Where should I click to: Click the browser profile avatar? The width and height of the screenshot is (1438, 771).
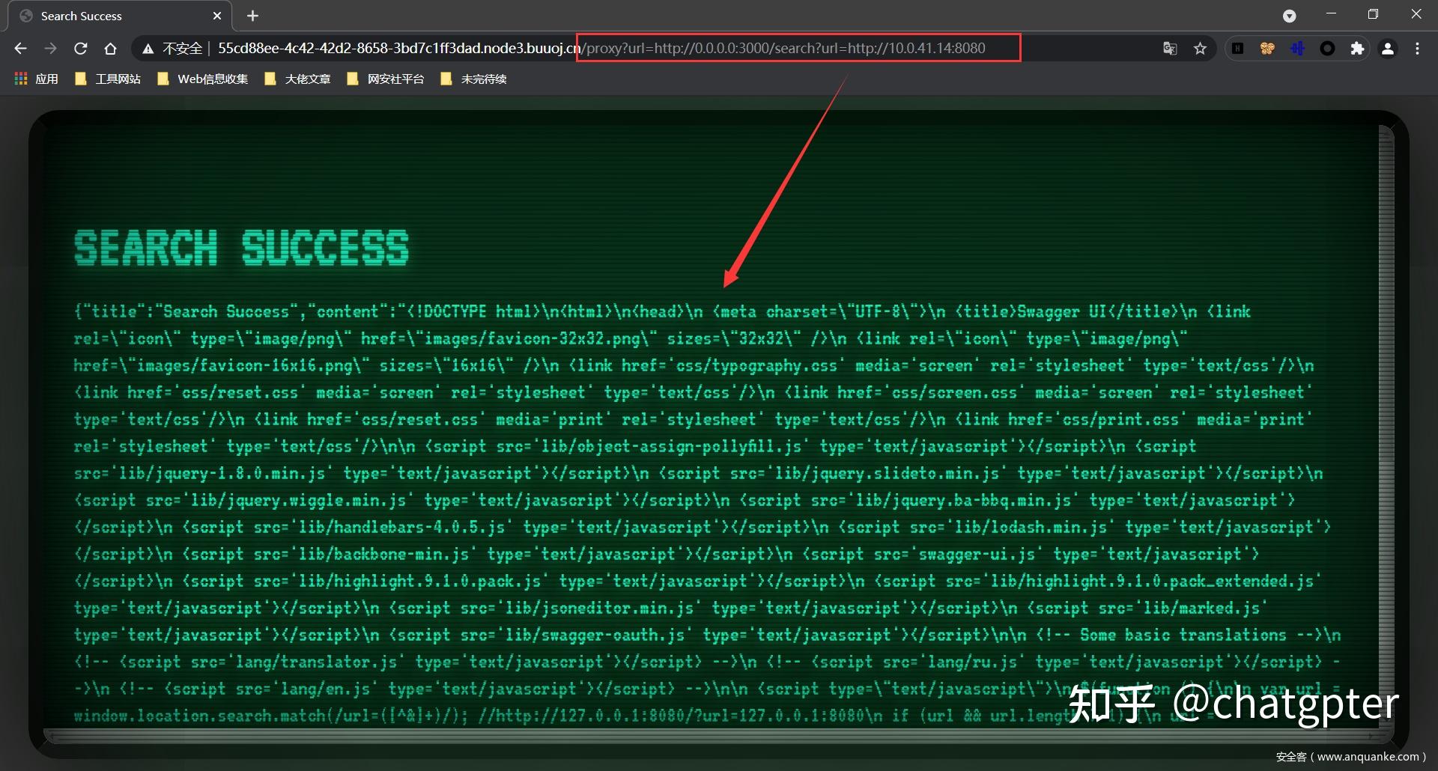coord(1388,47)
